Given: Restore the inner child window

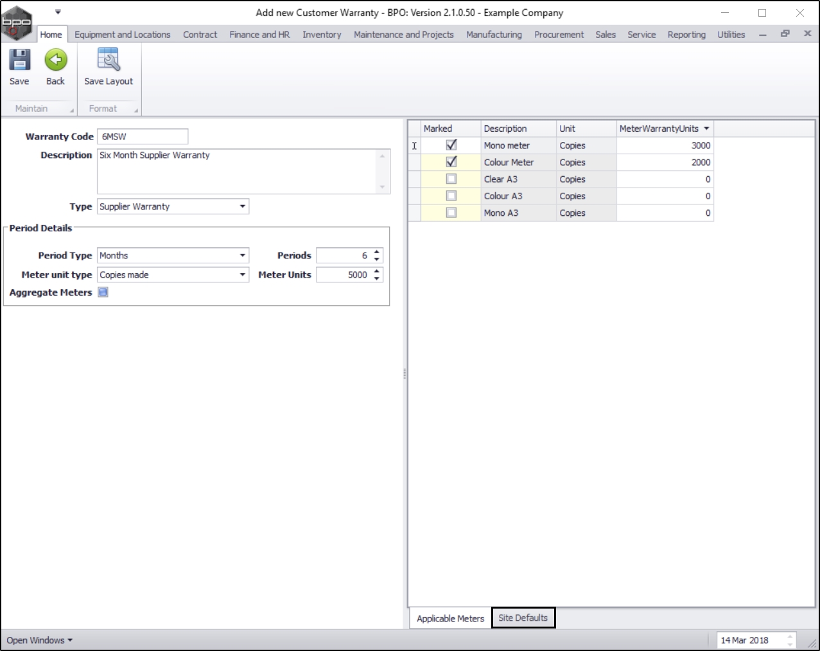Looking at the screenshot, I should point(785,34).
